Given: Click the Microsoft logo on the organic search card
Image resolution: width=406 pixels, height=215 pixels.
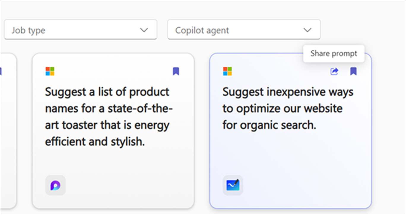Looking at the screenshot, I should point(227,71).
